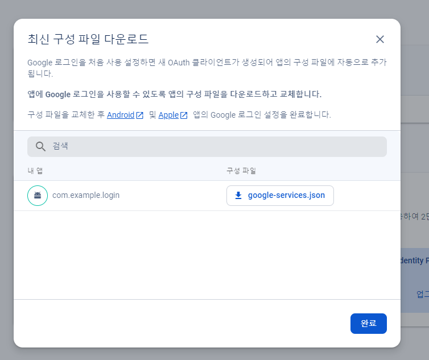This screenshot has height=360, width=429.
Task: Download the google-services.json file
Action: [280, 196]
